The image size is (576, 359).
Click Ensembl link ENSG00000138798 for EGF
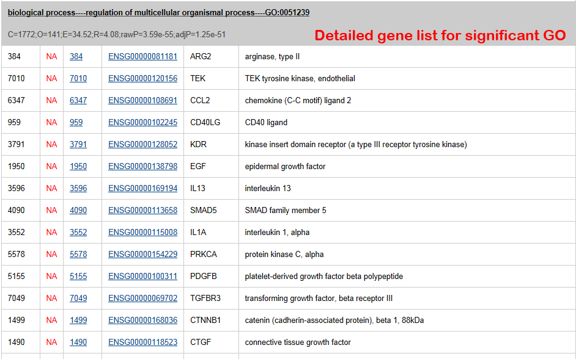[x=142, y=167]
